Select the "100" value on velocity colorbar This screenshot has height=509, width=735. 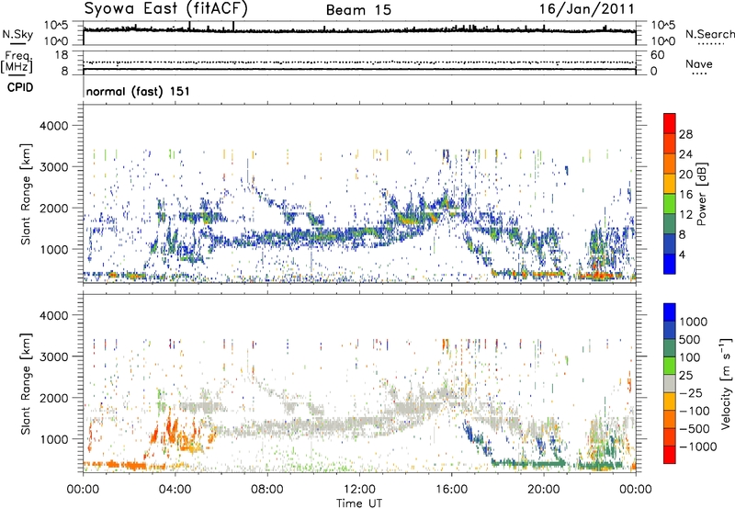point(689,357)
